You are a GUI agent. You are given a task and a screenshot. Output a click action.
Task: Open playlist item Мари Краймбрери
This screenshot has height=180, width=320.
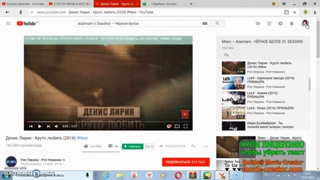[x=265, y=125]
